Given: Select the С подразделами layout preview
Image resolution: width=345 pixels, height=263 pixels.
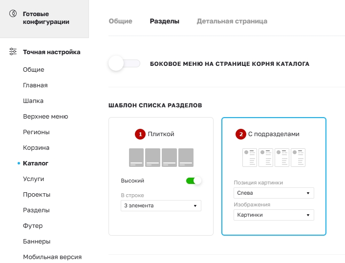Looking at the screenshot, I should pyautogui.click(x=274, y=158).
